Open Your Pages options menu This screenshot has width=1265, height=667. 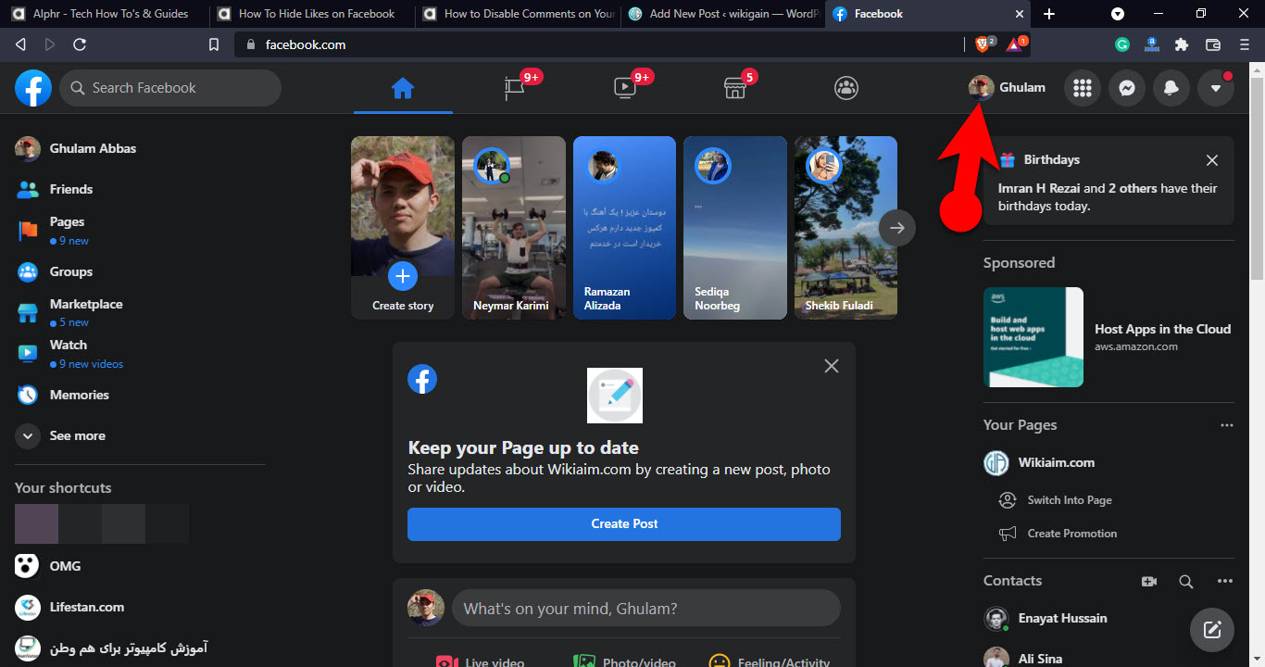click(1226, 425)
